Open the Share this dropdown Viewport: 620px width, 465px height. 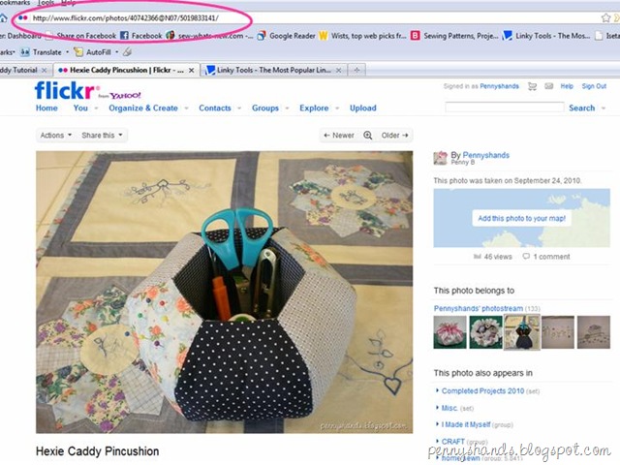[102, 136]
